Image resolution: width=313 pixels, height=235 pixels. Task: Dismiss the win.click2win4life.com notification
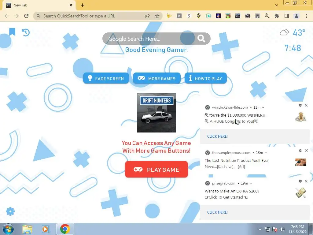[x=306, y=105]
